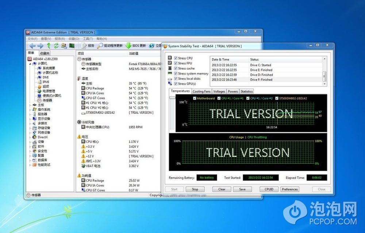
Task: Click the 安全性 shield icon in tree
Action: tap(34, 151)
